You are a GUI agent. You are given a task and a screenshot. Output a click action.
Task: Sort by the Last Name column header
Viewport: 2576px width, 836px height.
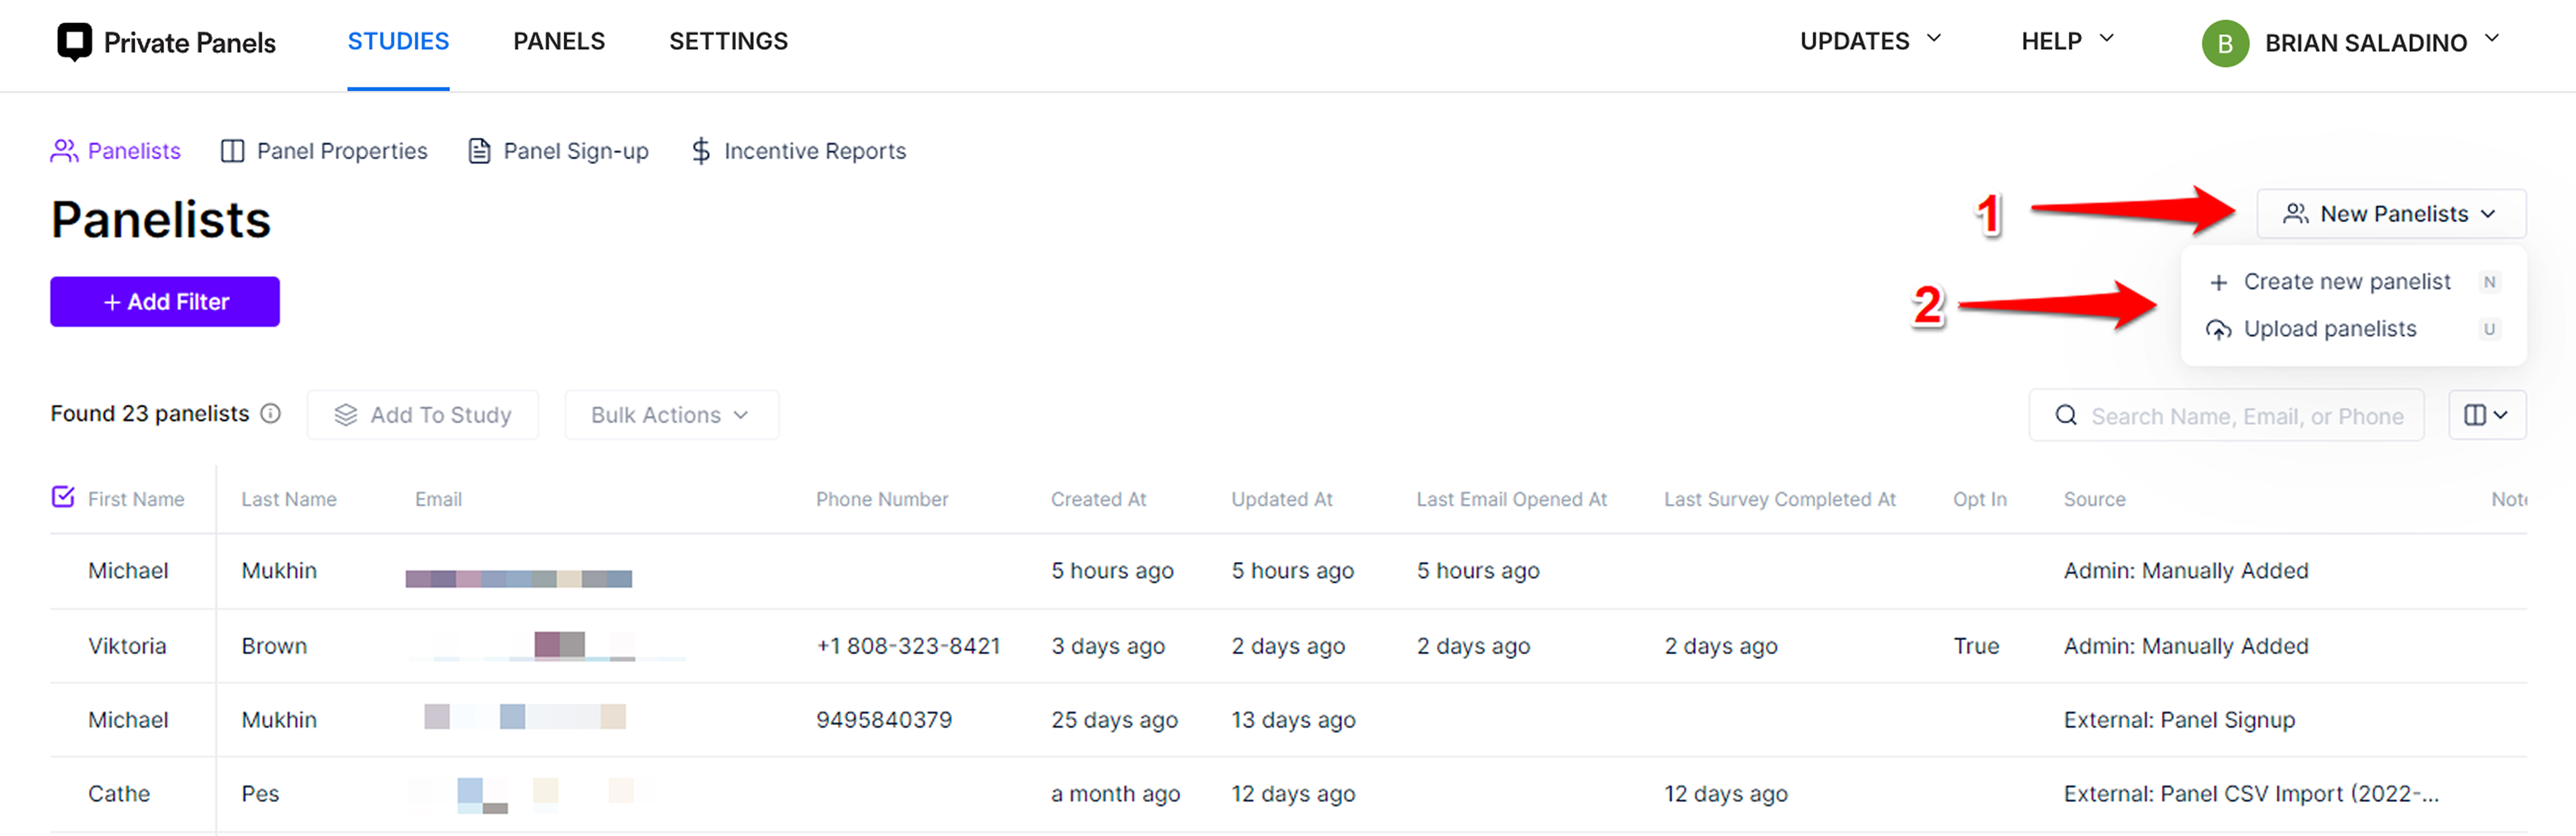[x=289, y=499]
